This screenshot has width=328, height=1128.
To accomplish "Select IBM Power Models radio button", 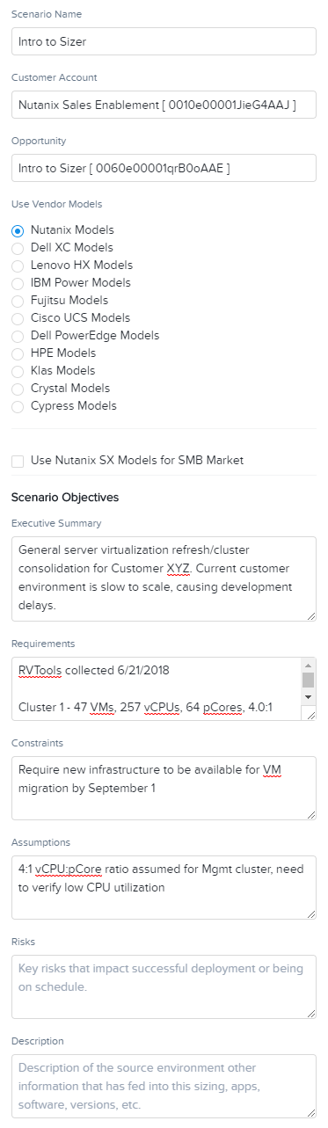I will (x=18, y=283).
